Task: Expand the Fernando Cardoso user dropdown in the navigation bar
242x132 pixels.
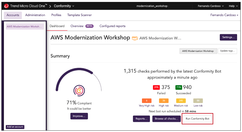Action: point(224,15)
